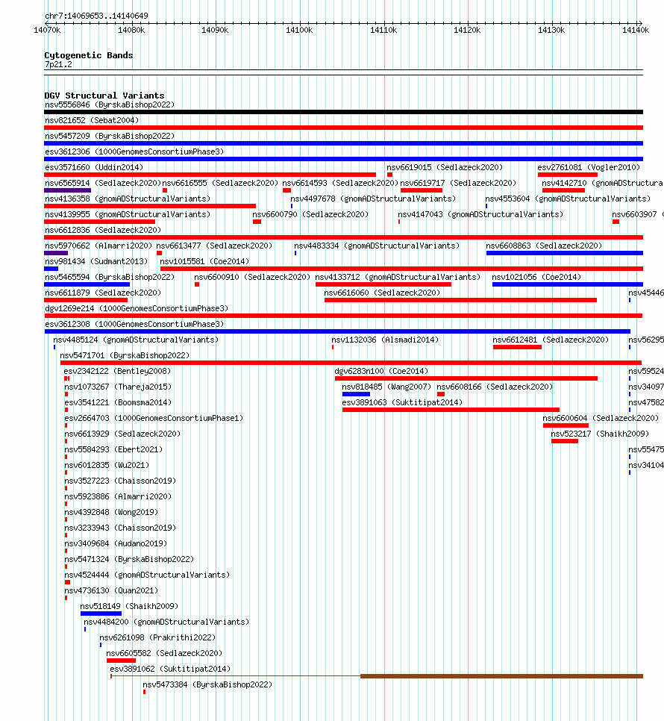Click the blue nsv6608863 variant bar
Screen dimensions: 664x721
564,253
